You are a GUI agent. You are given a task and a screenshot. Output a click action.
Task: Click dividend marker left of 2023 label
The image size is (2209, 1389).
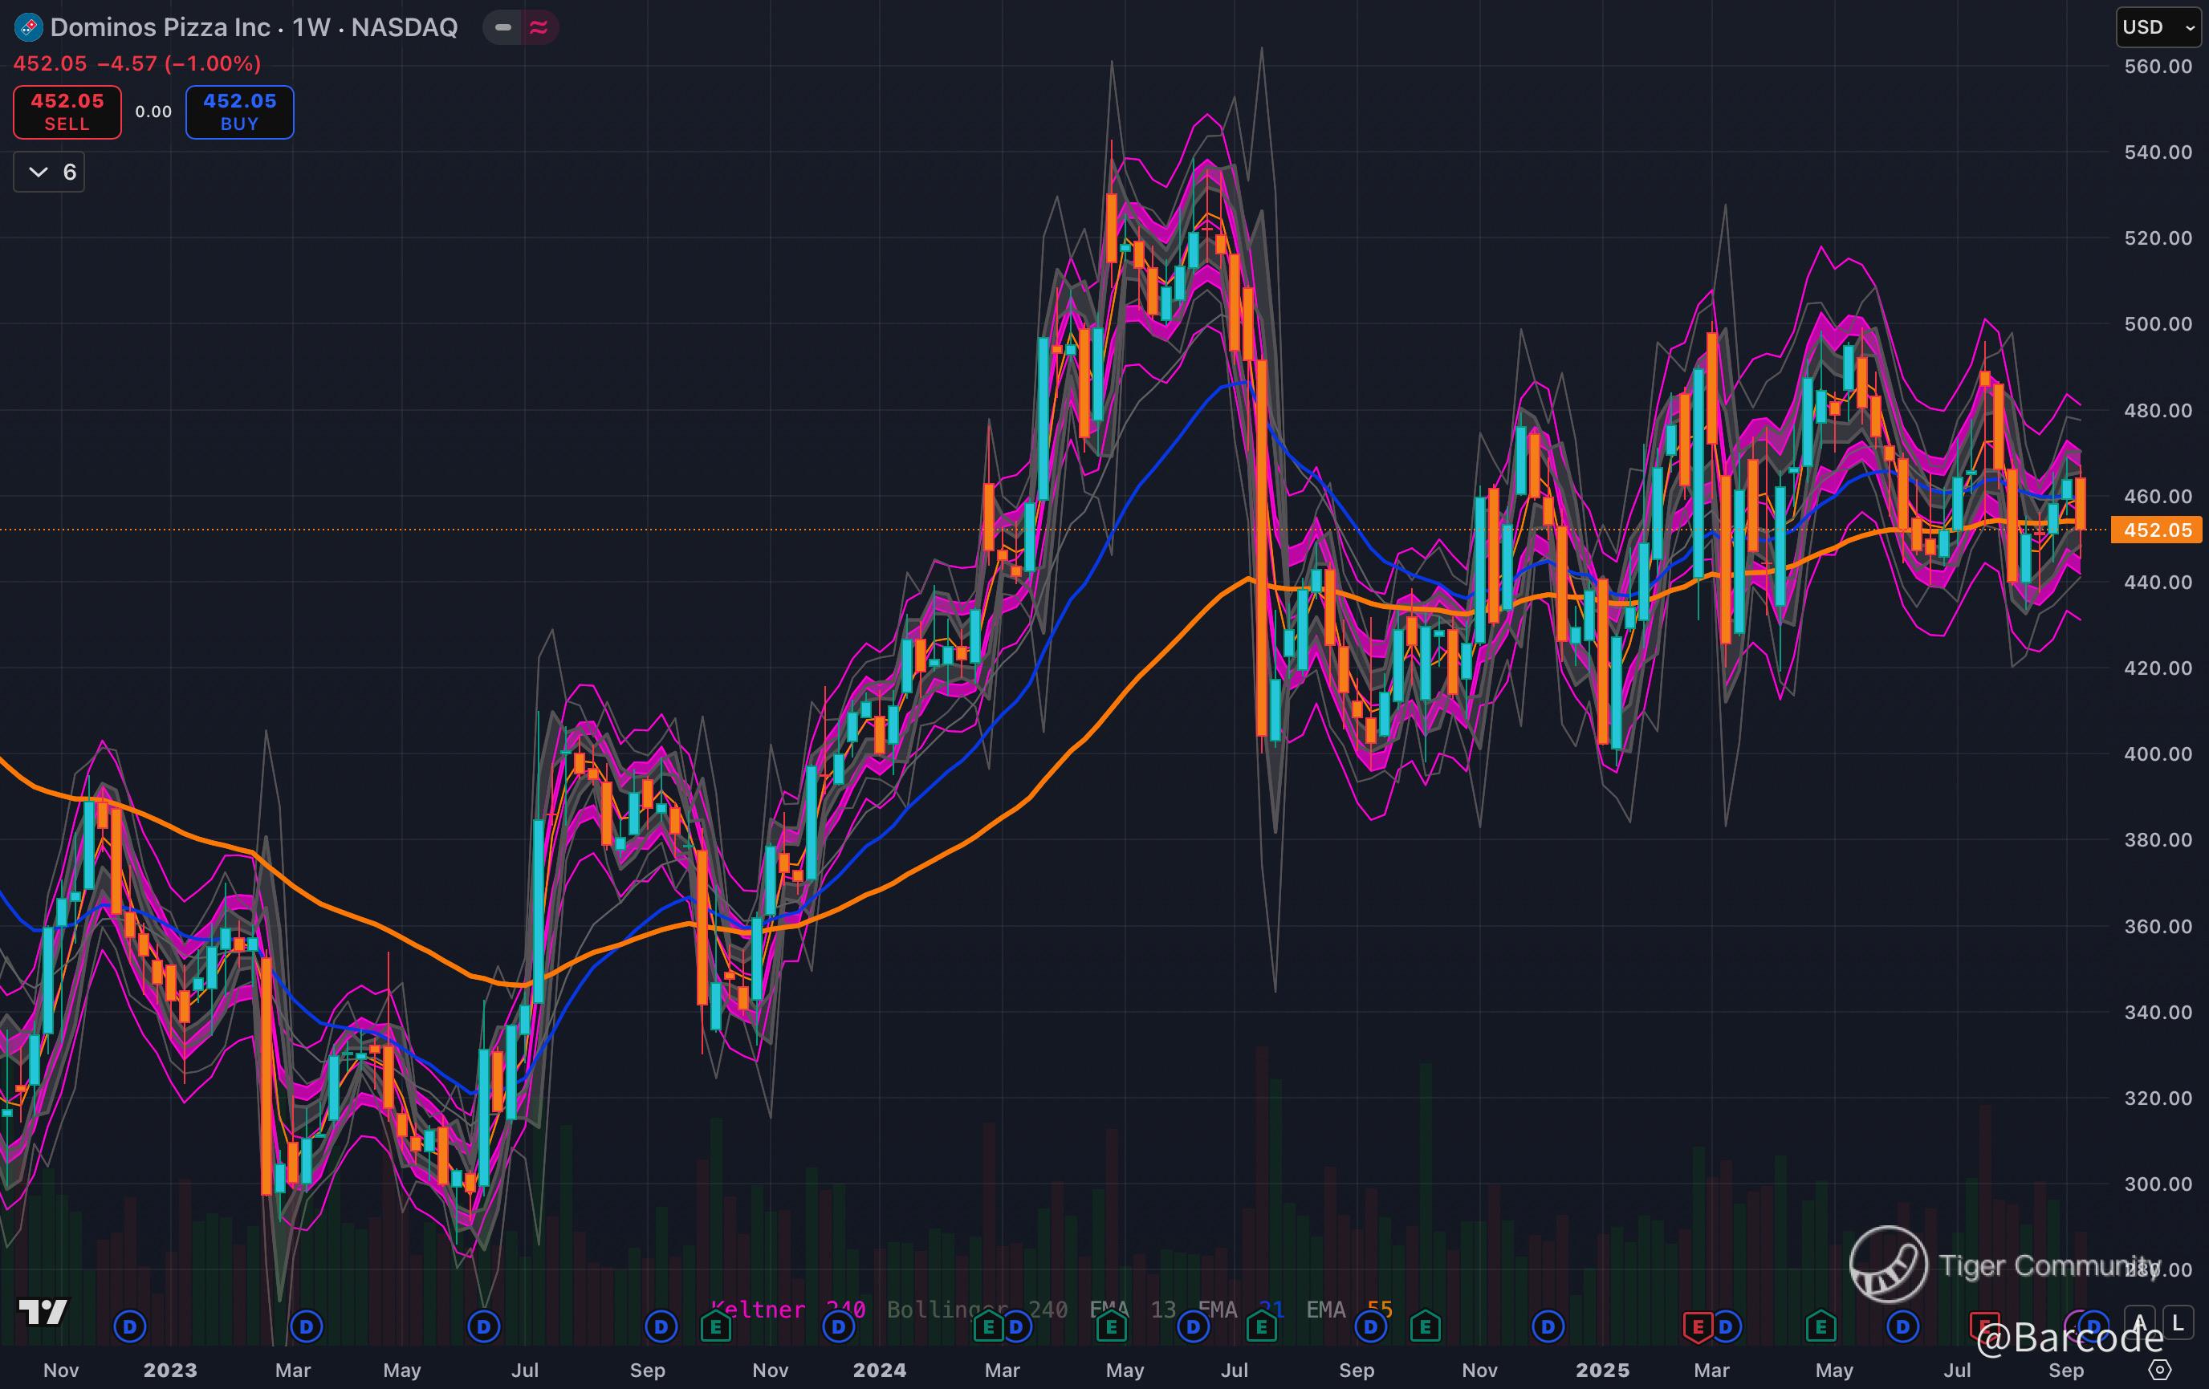point(129,1326)
